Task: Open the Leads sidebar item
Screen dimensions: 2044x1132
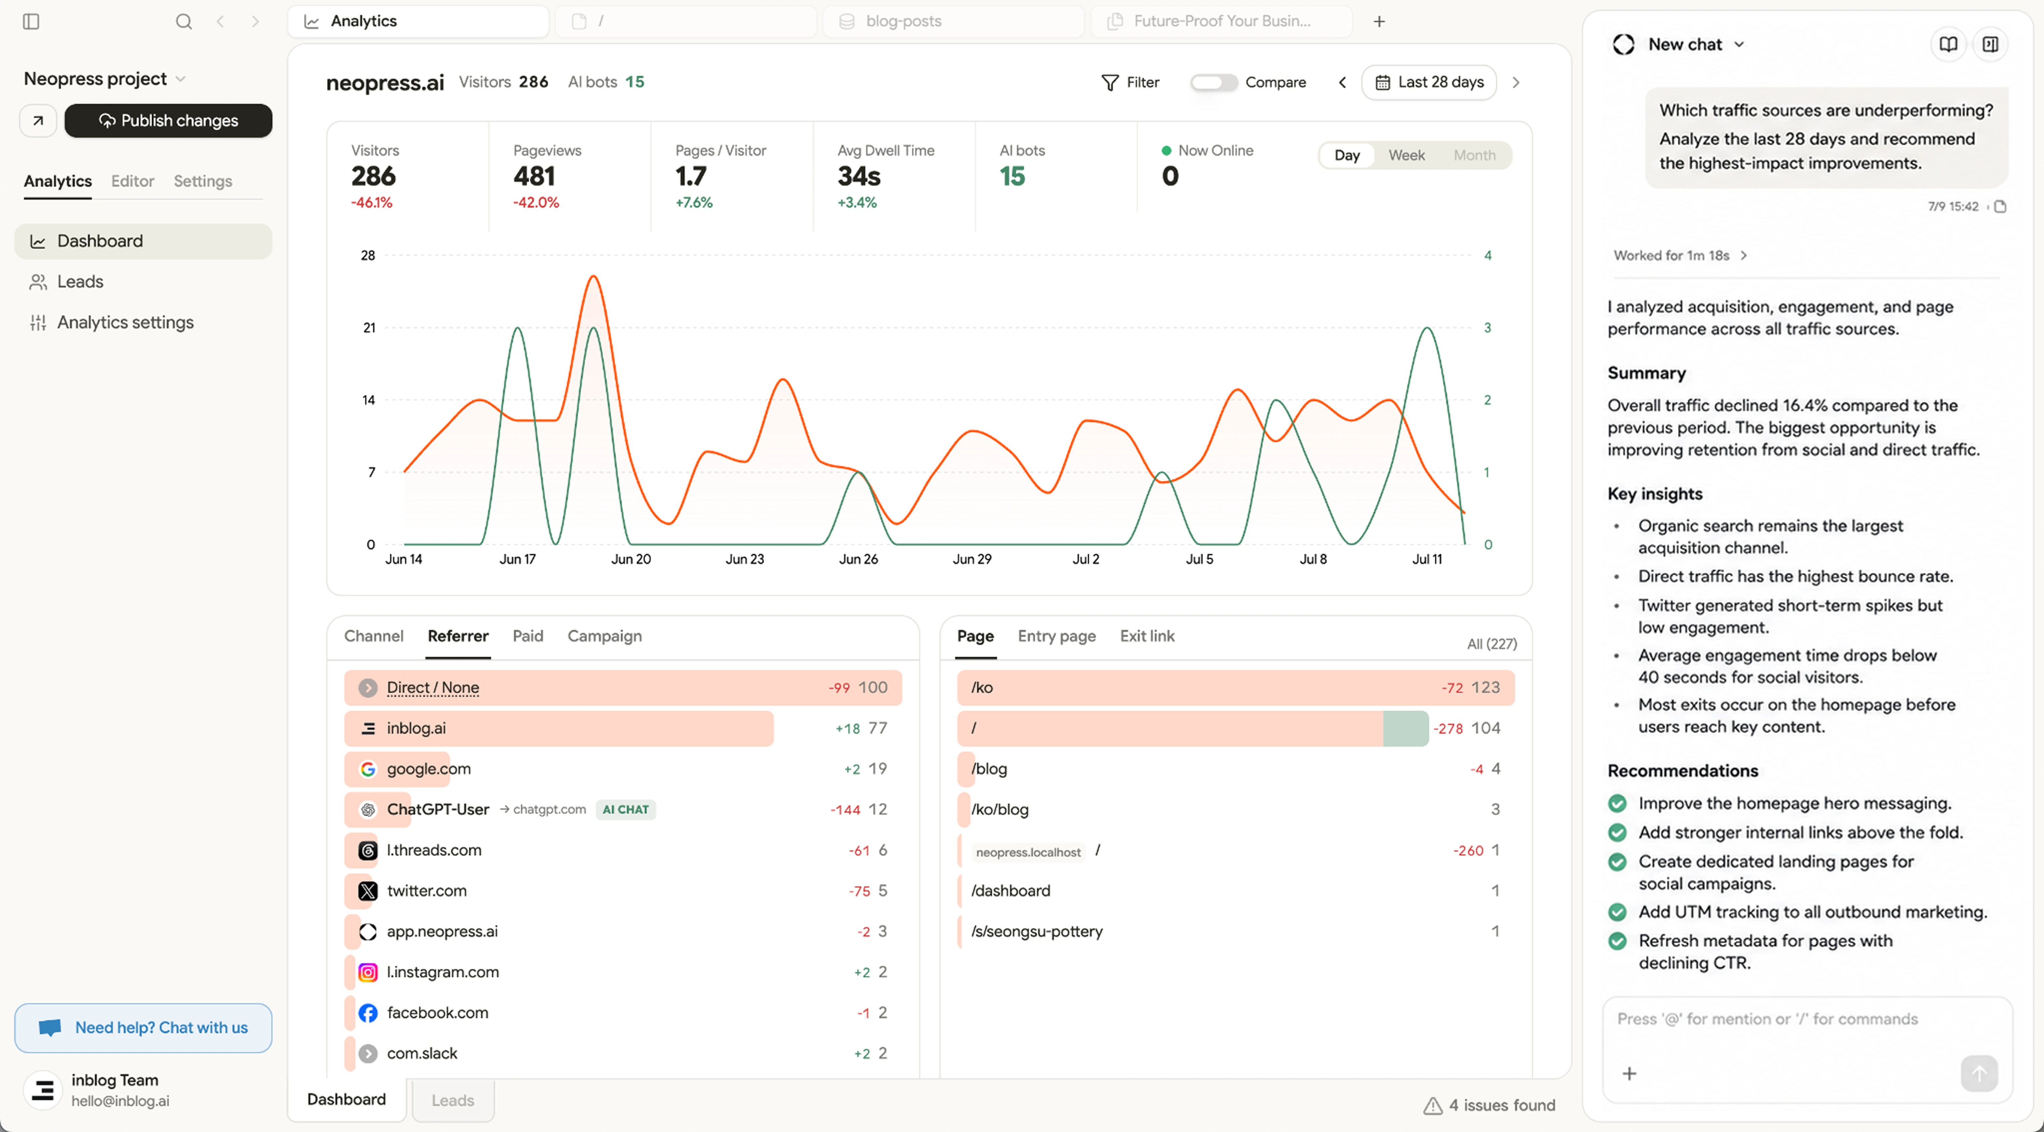Action: [x=144, y=282]
